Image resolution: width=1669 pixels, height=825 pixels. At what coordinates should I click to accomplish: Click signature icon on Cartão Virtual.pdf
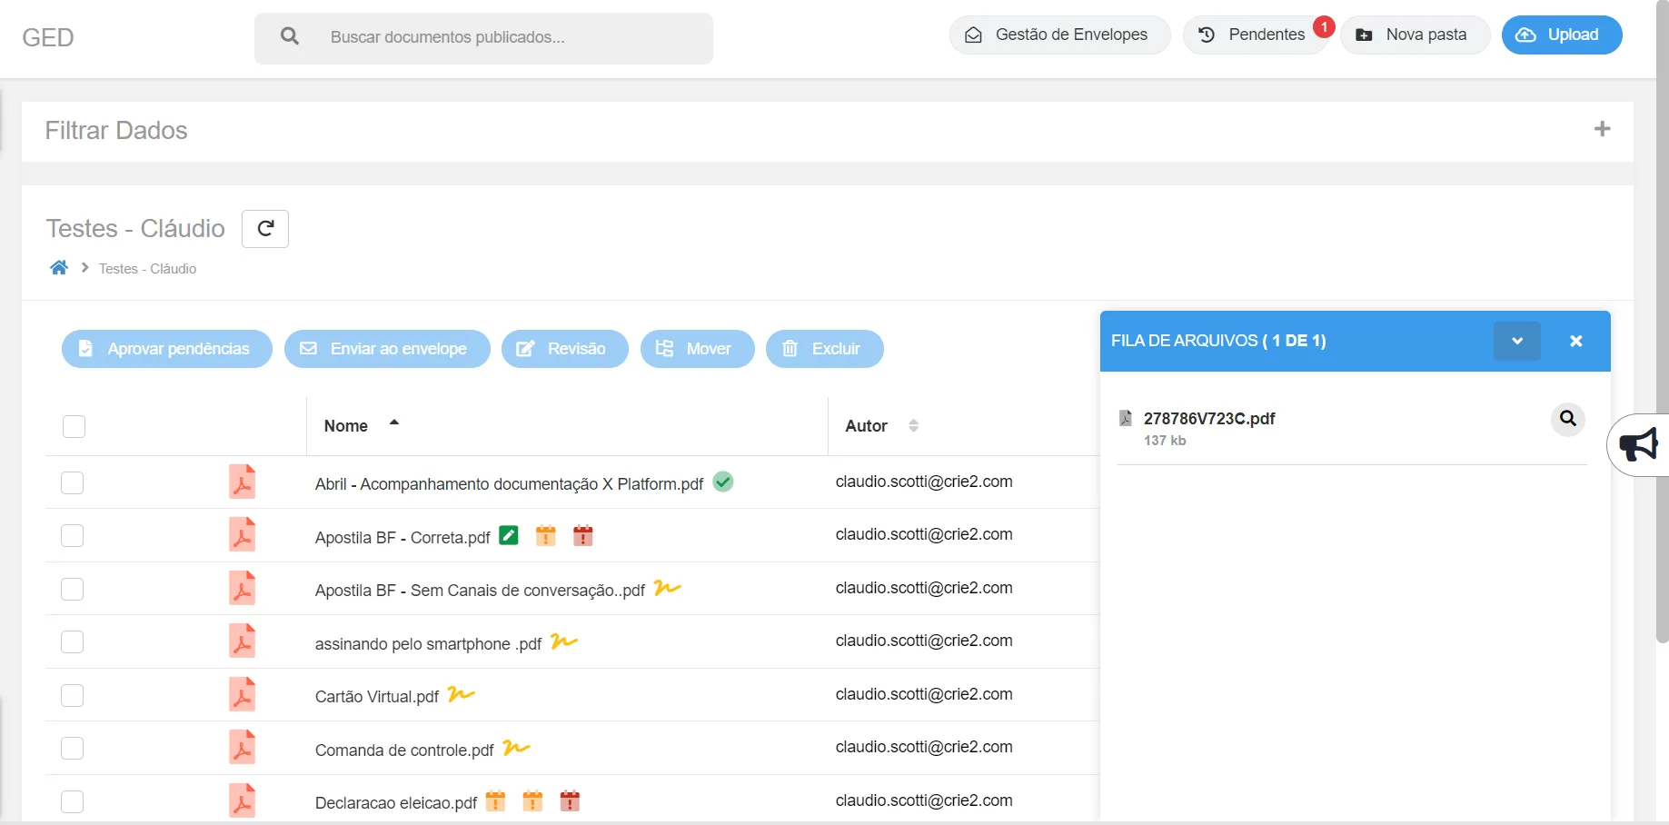pos(462,694)
